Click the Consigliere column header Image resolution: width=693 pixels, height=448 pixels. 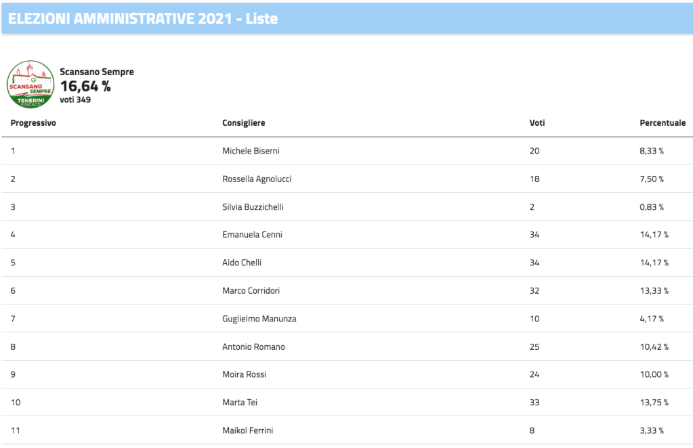[244, 123]
